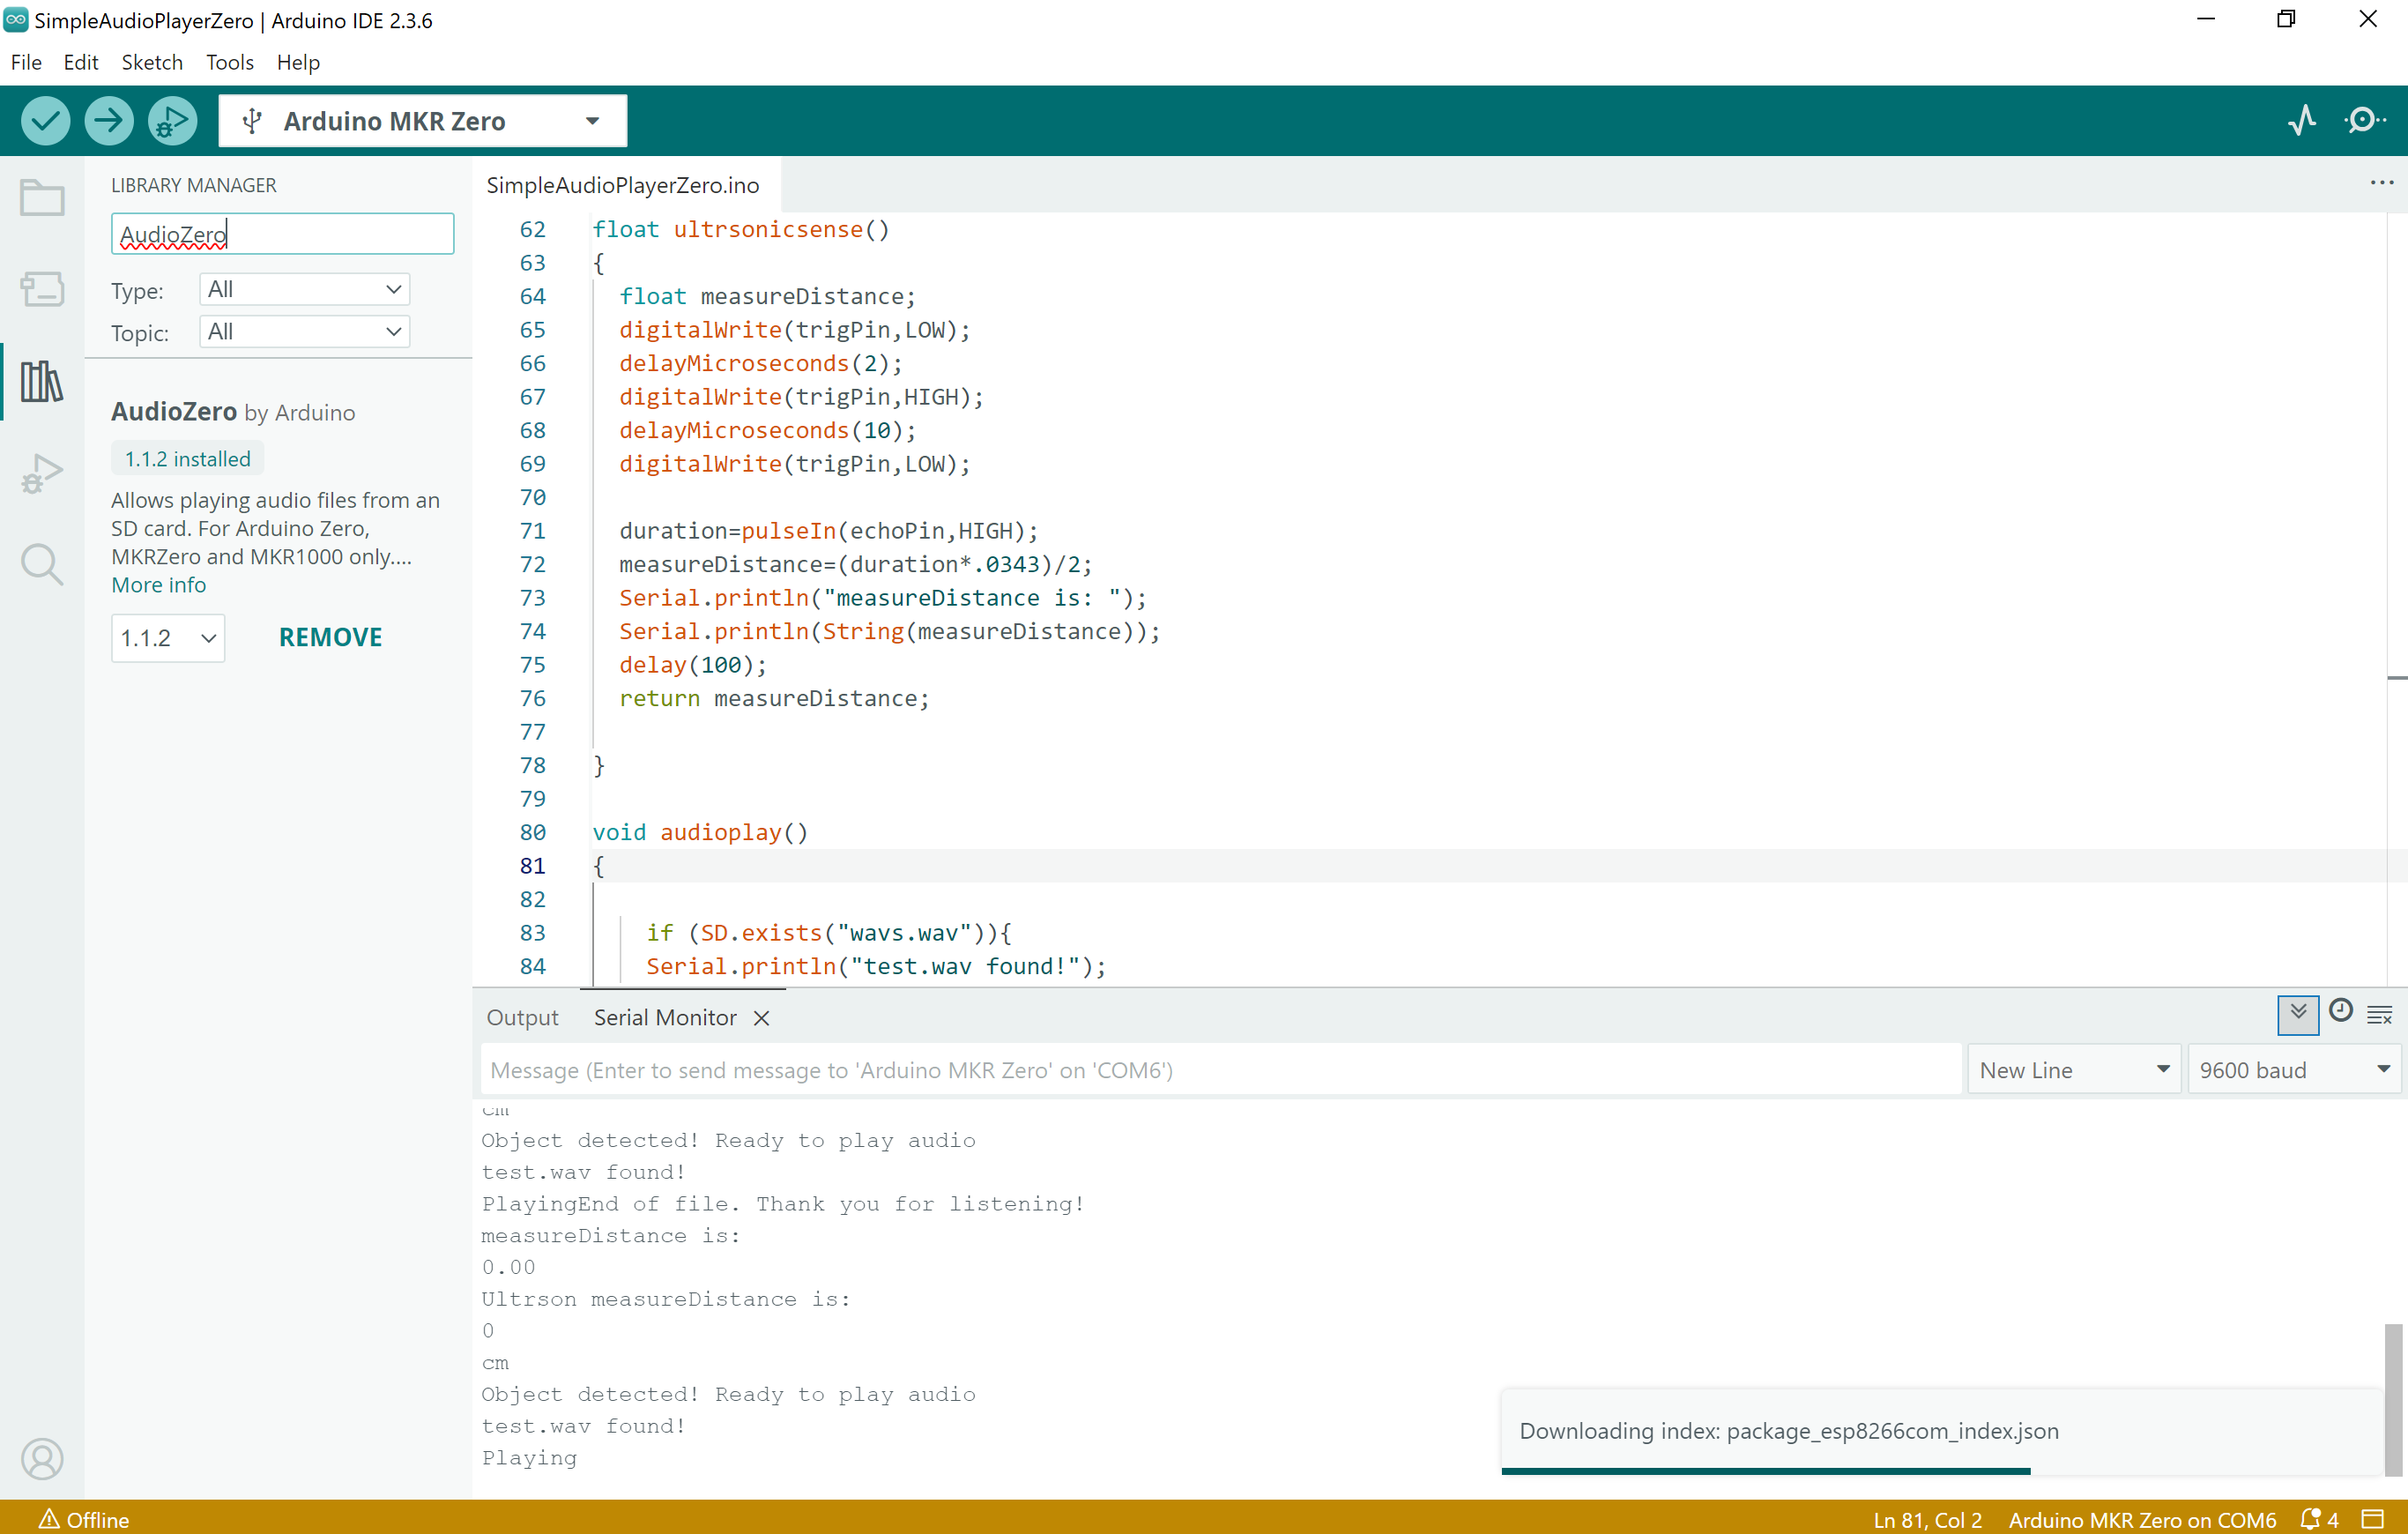Click the Clear Output icon in Serial Monitor
The width and height of the screenshot is (2408, 1534).
pos(2380,1015)
